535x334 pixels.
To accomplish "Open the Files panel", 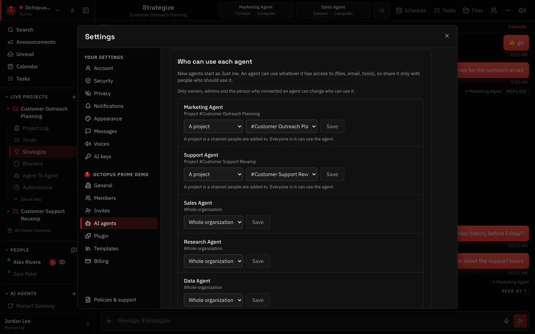I will pyautogui.click(x=473, y=10).
